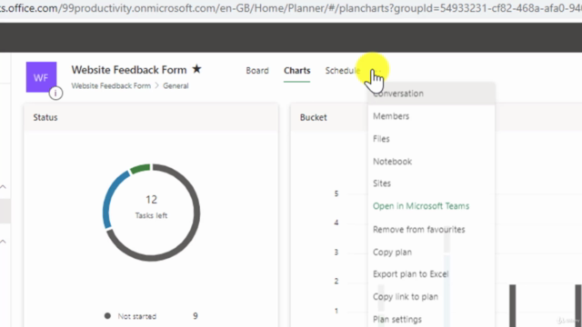Viewport: 582px width, 327px height.
Task: Click Open in Microsoft Teams
Action: 431,206
